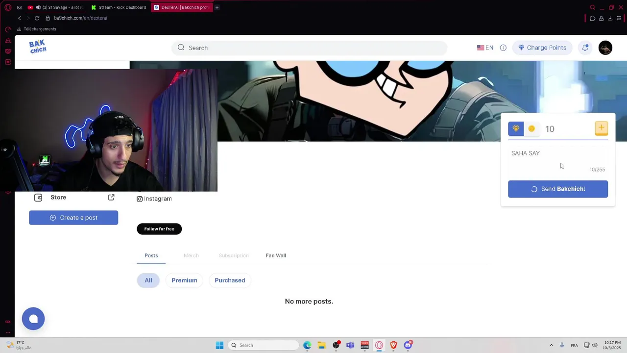This screenshot has width=627, height=353.
Task: Open Discord from taskbar
Action: (x=408, y=345)
